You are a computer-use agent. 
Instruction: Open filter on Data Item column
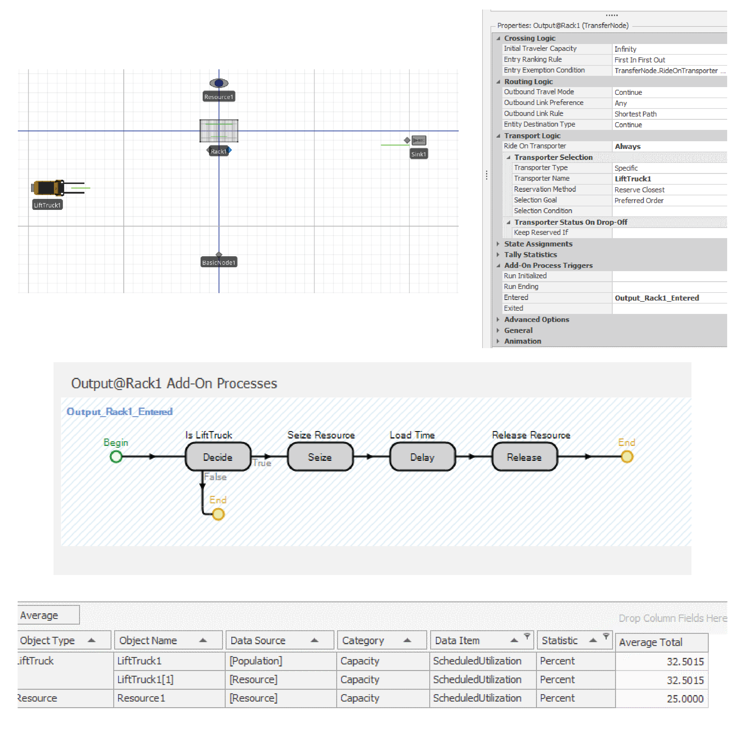pos(527,636)
